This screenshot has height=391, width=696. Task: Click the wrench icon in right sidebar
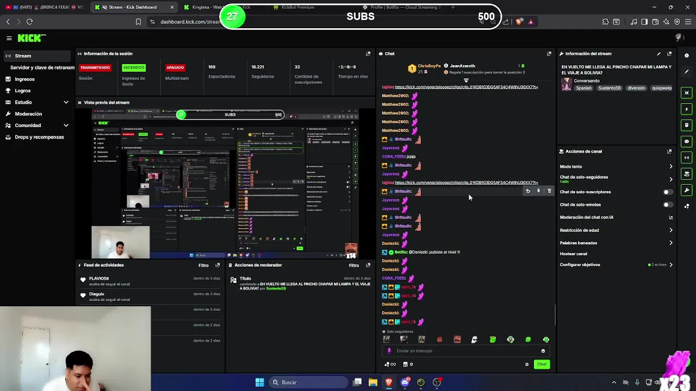pyautogui.click(x=687, y=190)
